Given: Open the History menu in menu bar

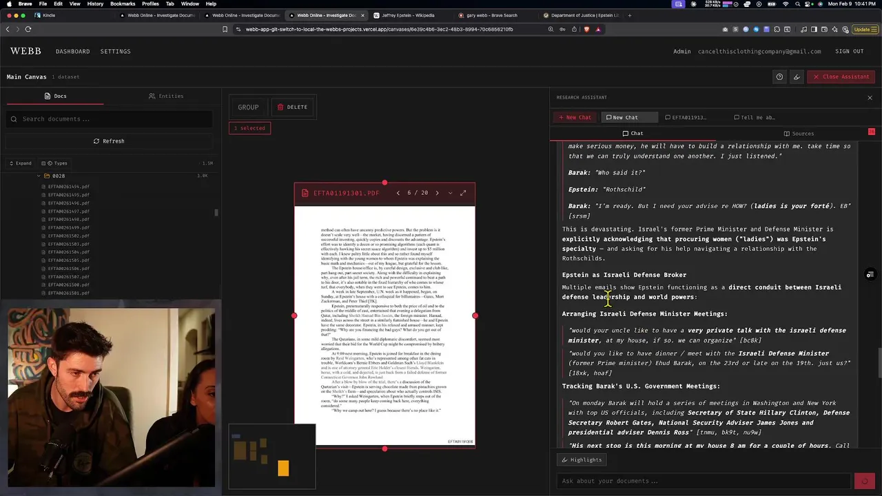Looking at the screenshot, I should (x=95, y=4).
